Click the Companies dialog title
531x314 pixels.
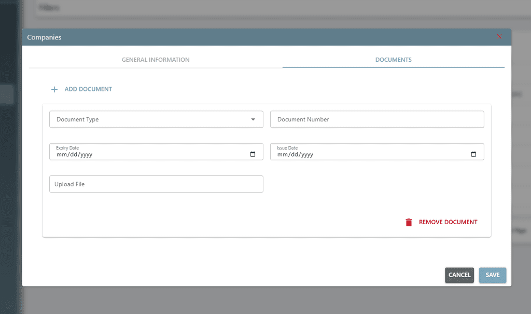tap(44, 37)
